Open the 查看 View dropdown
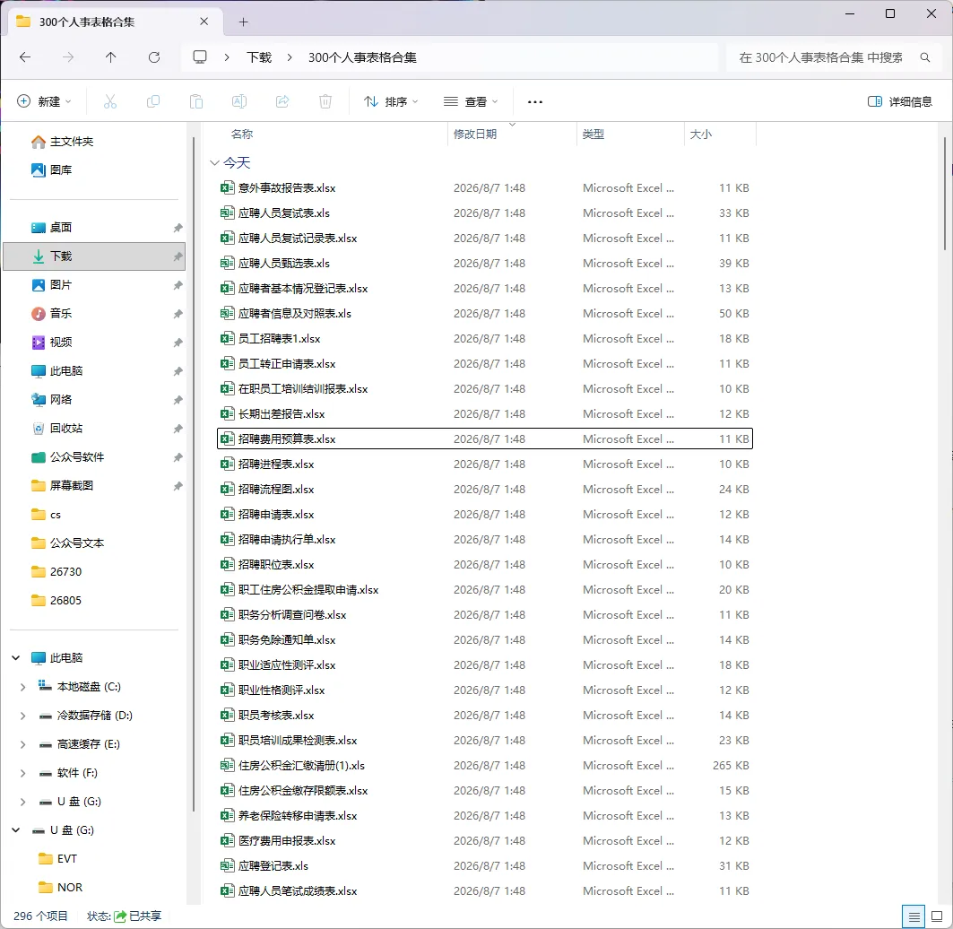Screen dimensions: 953x929 (x=471, y=101)
